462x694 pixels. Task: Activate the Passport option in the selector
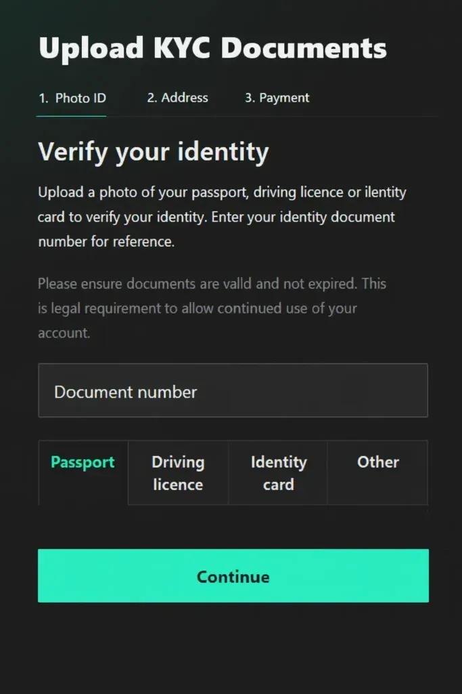83,463
